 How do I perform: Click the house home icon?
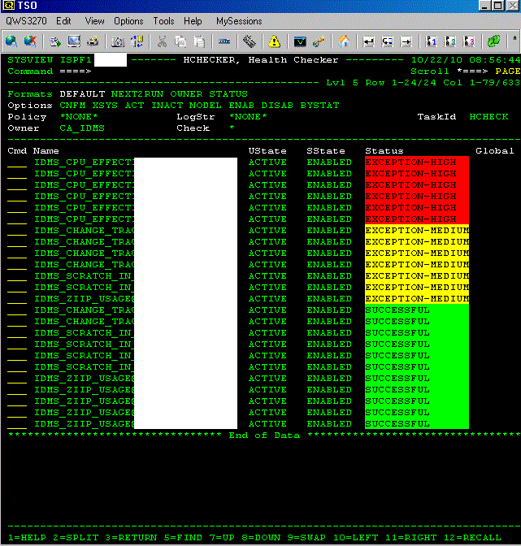point(345,41)
